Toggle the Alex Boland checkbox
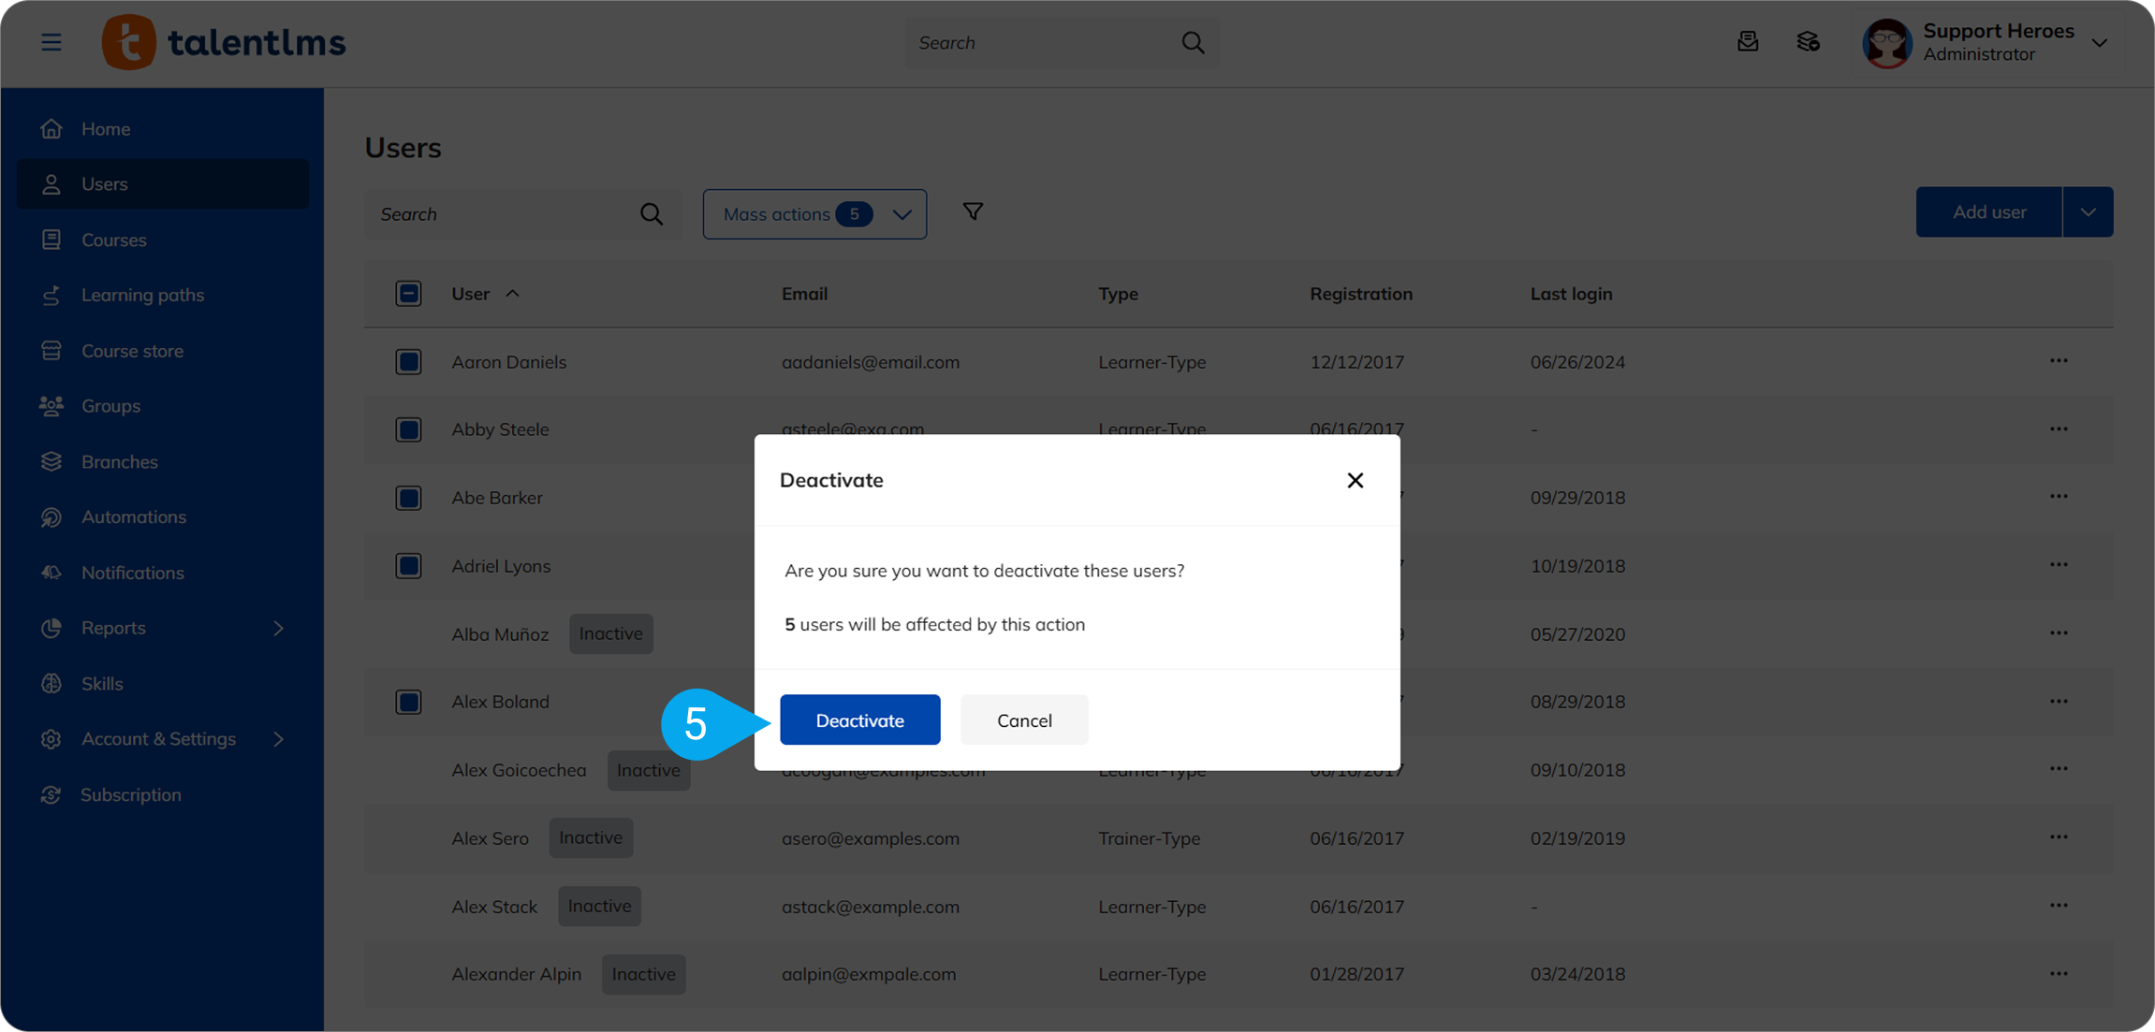This screenshot has width=2155, height=1032. (408, 702)
